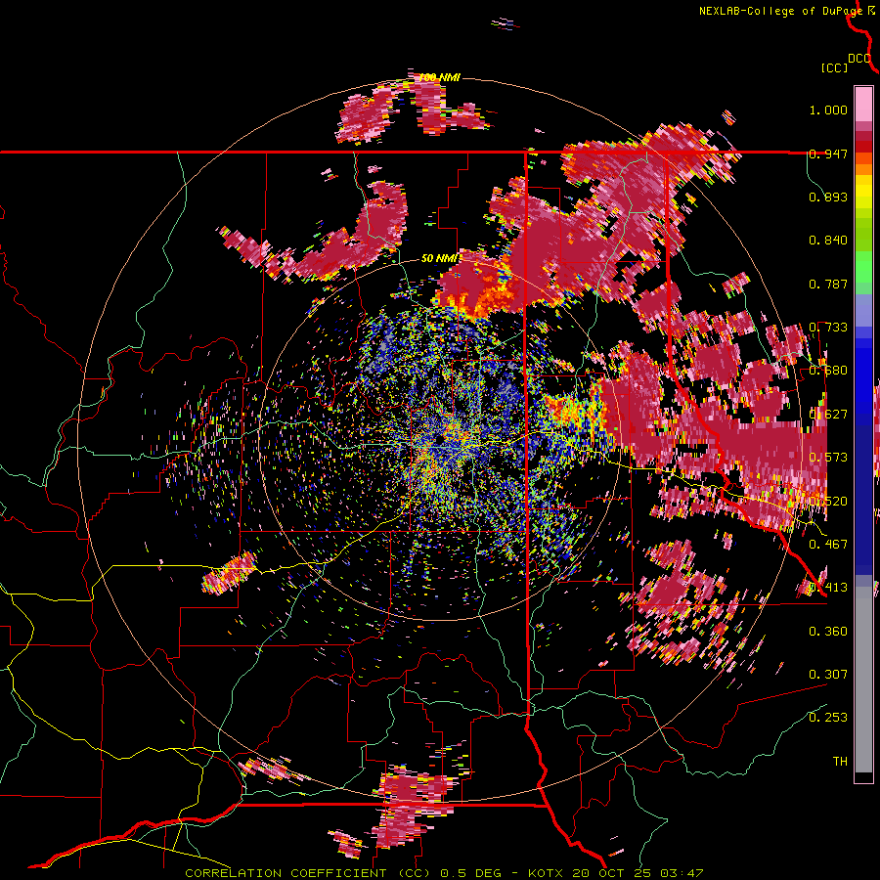Select the 0.947 legend value
880x880 pixels.
coord(828,154)
